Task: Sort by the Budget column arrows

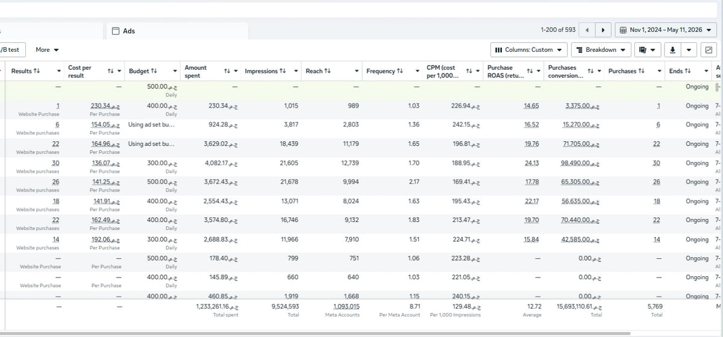Action: [154, 71]
